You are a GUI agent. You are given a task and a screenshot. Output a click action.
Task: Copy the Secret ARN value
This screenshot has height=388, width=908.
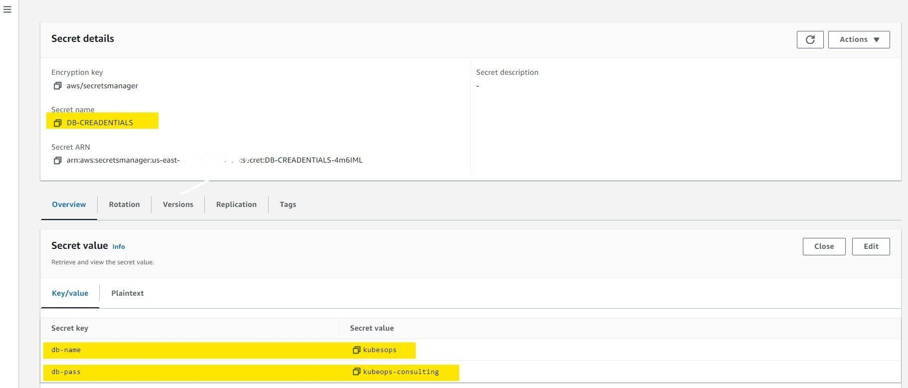tap(58, 160)
